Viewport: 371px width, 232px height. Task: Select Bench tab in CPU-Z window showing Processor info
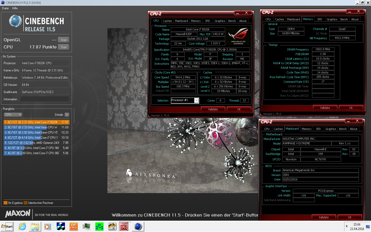pos(232,21)
